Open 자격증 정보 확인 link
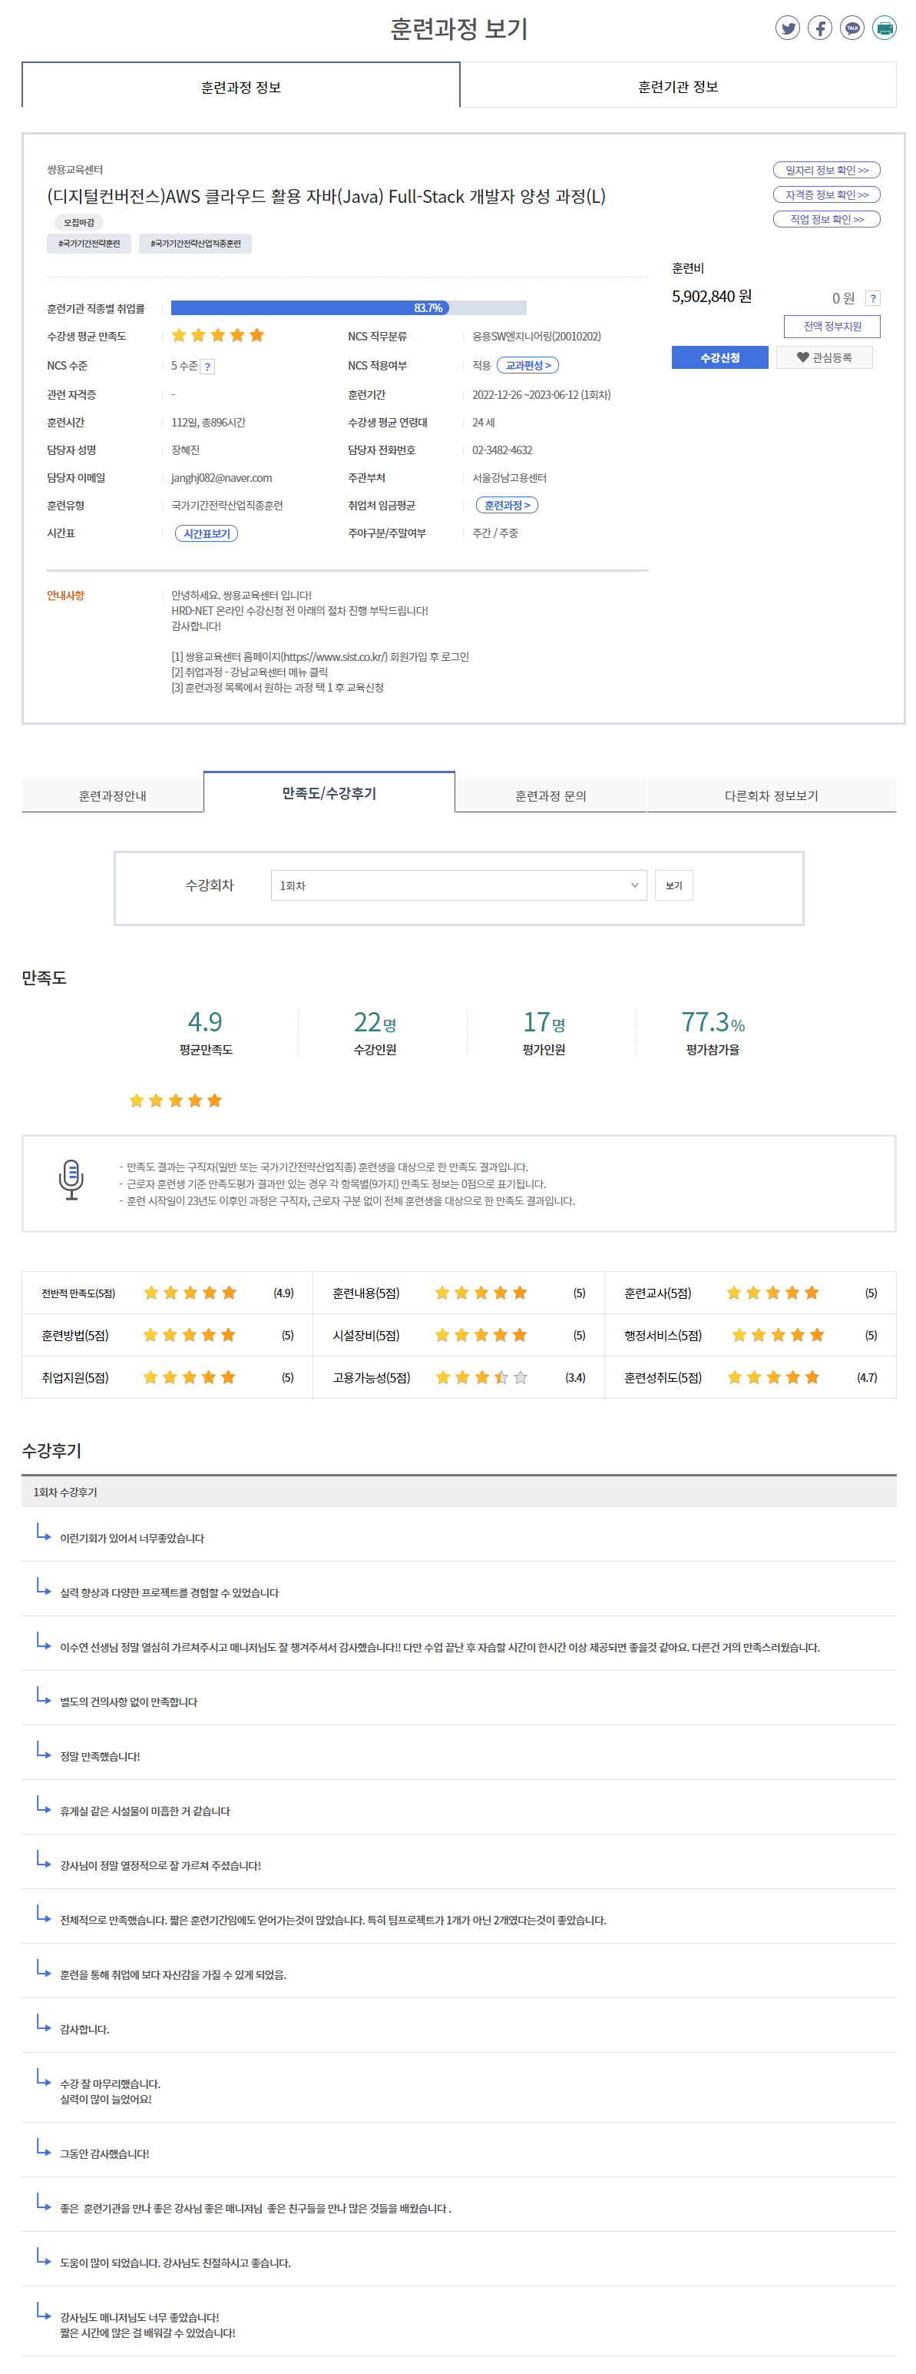This screenshot has width=916, height=2374. (825, 194)
